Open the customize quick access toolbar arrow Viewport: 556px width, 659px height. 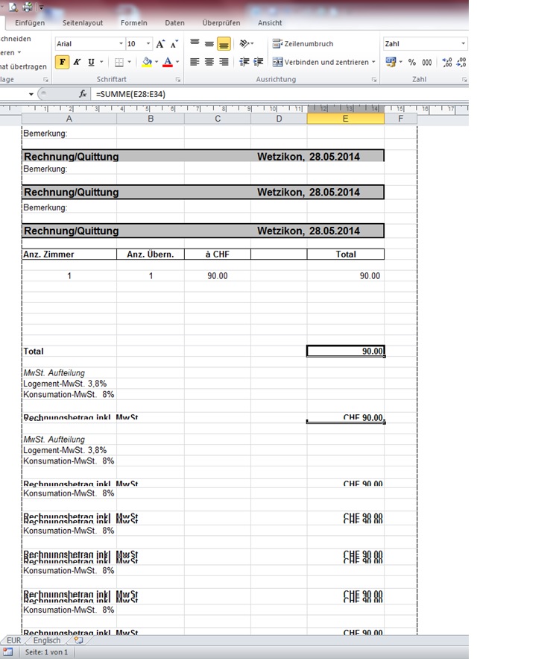click(x=42, y=7)
